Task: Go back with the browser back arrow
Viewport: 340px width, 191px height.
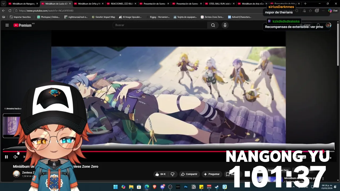Action: click(3, 11)
